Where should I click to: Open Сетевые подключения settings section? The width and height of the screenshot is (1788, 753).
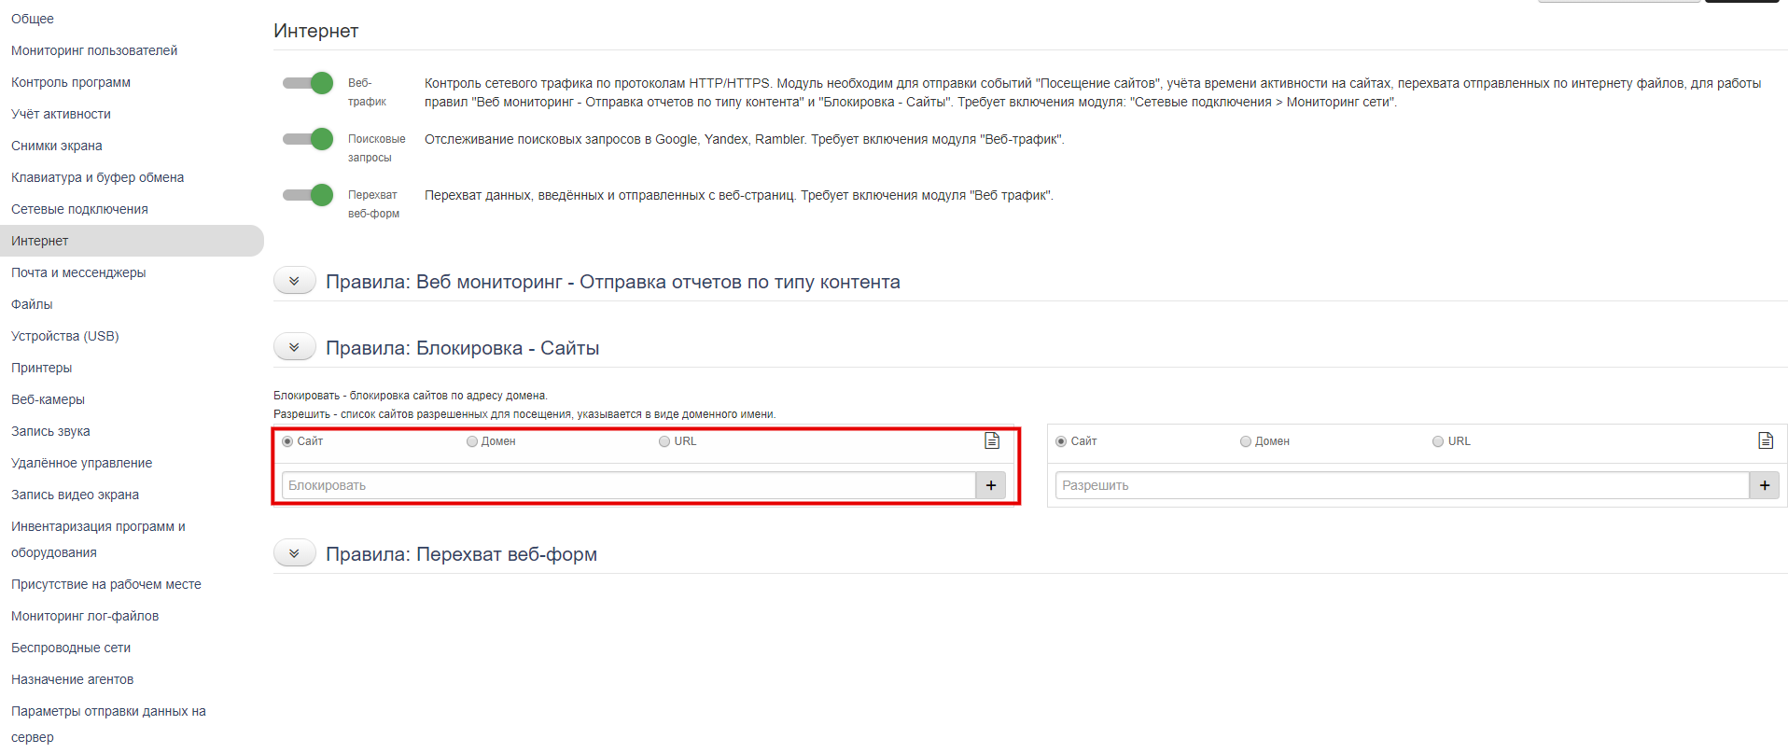click(79, 209)
